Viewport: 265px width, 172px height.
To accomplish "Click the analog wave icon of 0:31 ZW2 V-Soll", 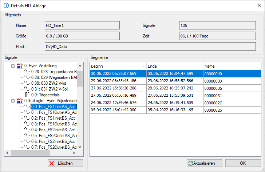I will [27, 89].
